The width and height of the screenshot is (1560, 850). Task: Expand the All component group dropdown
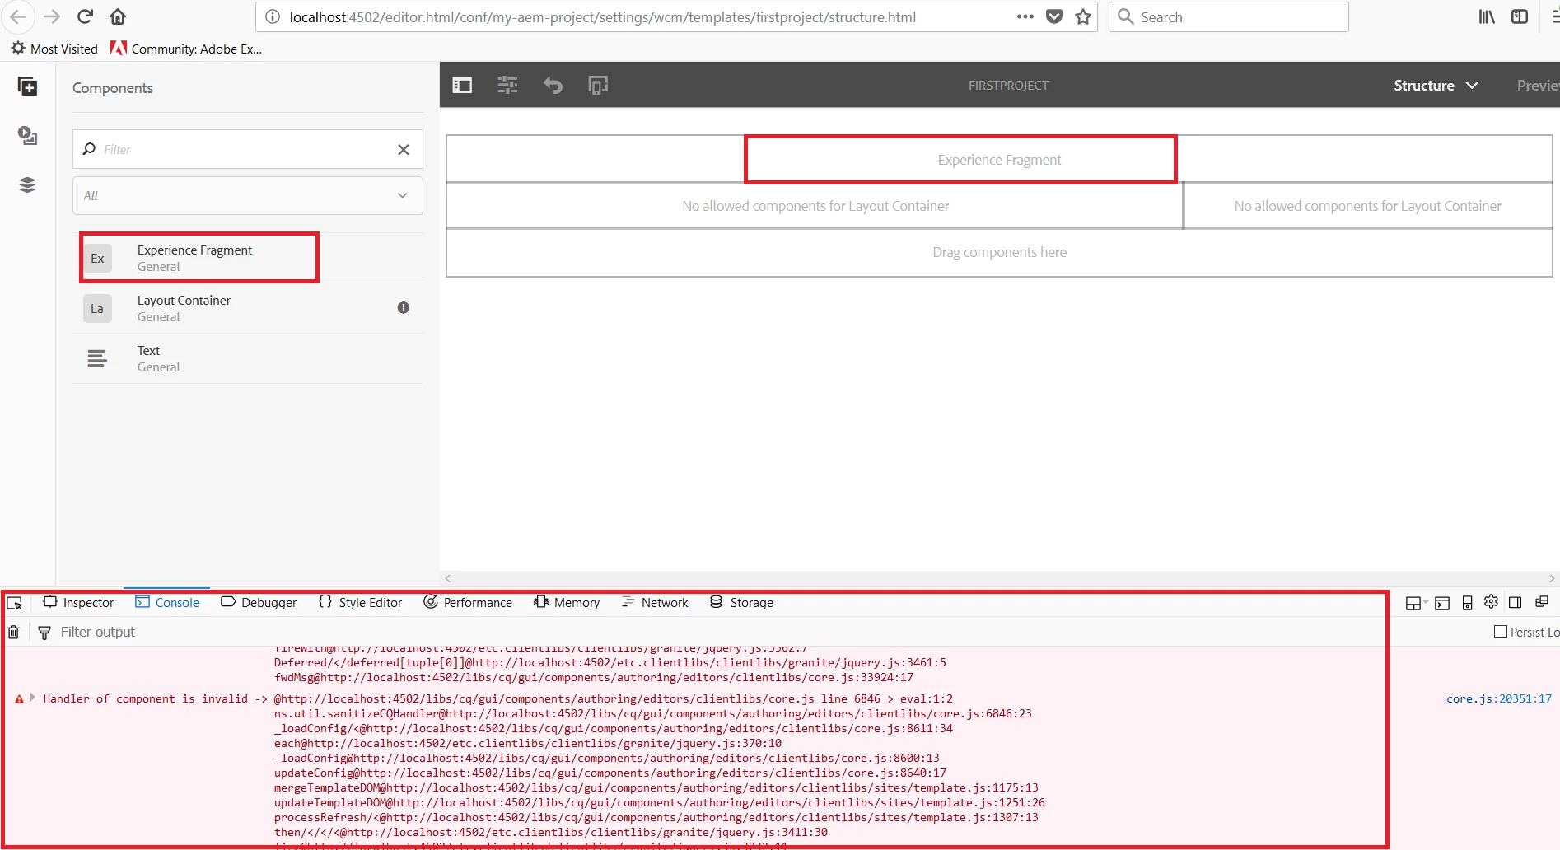click(248, 196)
